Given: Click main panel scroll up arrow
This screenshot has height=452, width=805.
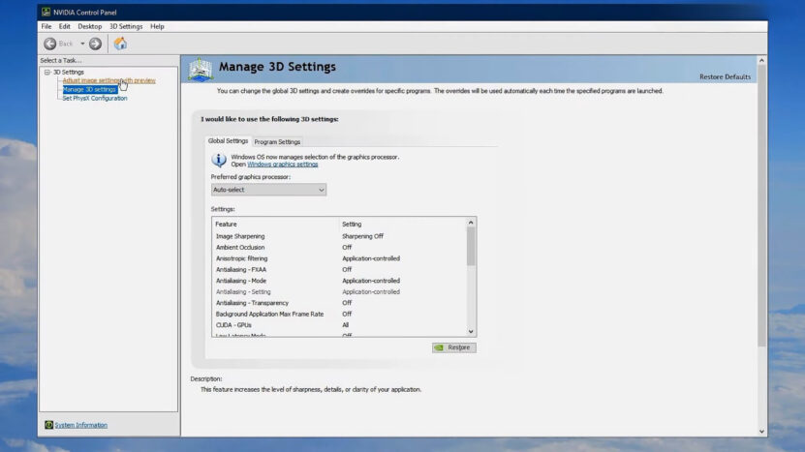Looking at the screenshot, I should [x=761, y=61].
